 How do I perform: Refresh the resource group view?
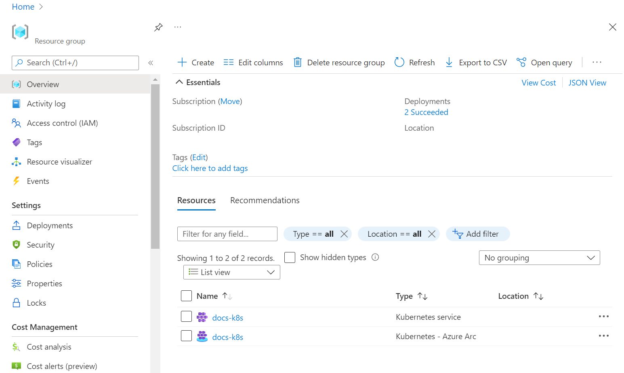414,62
